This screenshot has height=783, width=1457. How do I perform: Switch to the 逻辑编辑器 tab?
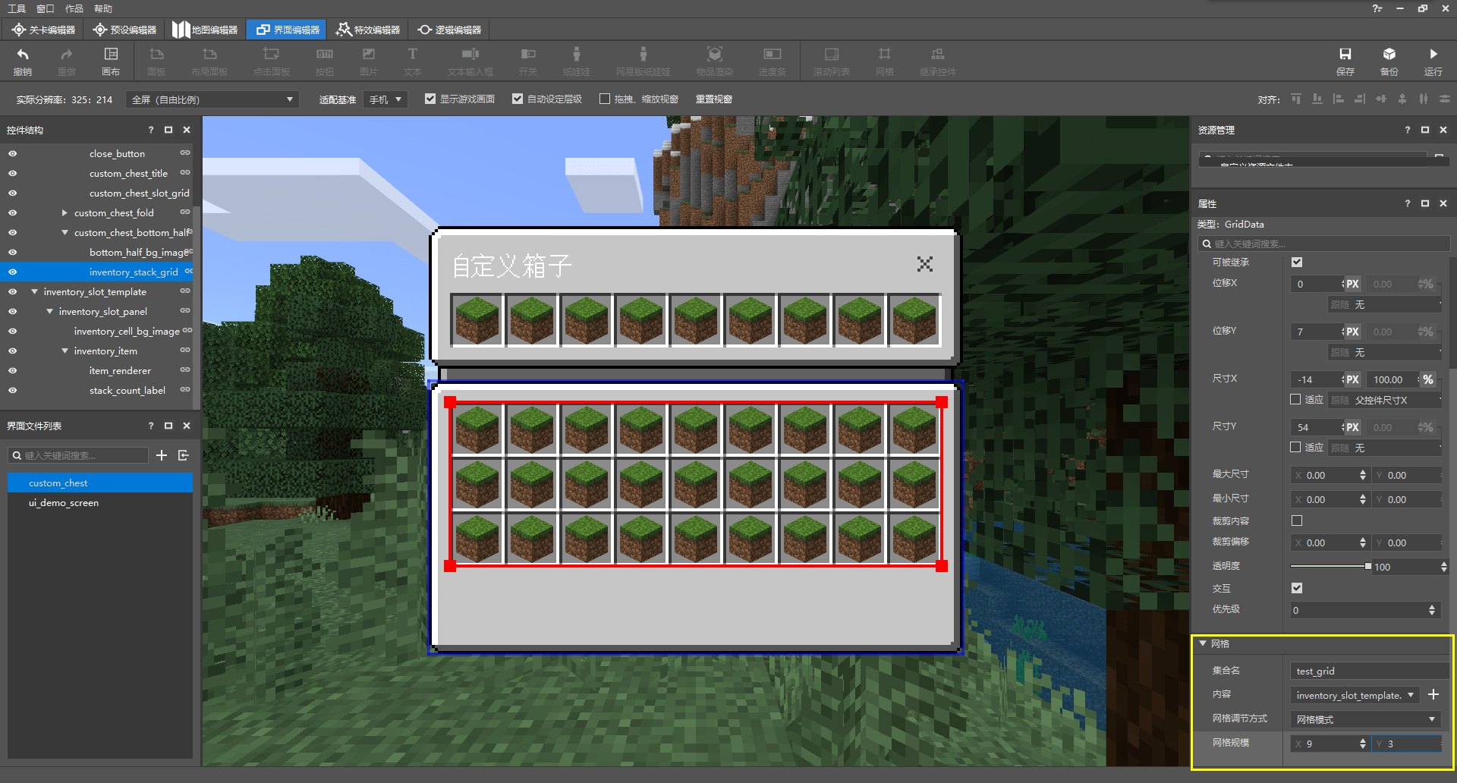click(x=449, y=30)
